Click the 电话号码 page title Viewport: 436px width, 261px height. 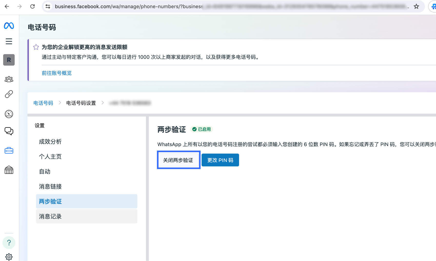point(42,27)
